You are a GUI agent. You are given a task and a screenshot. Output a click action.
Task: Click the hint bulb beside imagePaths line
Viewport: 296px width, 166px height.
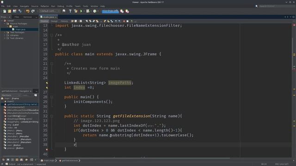pyautogui.click(x=47, y=83)
